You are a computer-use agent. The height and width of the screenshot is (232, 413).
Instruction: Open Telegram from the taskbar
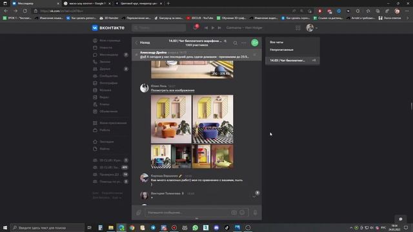click(153, 227)
